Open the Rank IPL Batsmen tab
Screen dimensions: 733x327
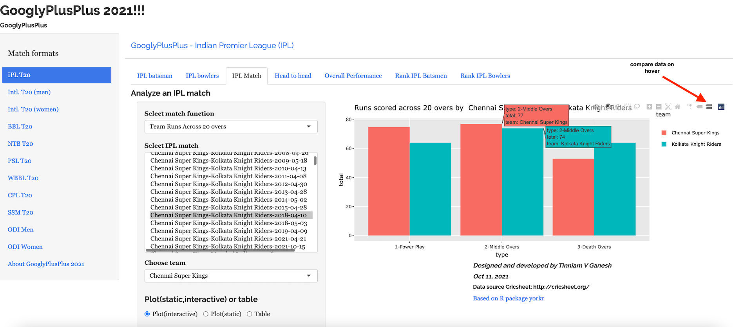421,76
